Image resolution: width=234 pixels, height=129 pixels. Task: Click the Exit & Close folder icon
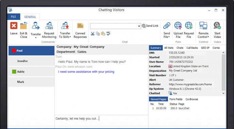(23, 25)
